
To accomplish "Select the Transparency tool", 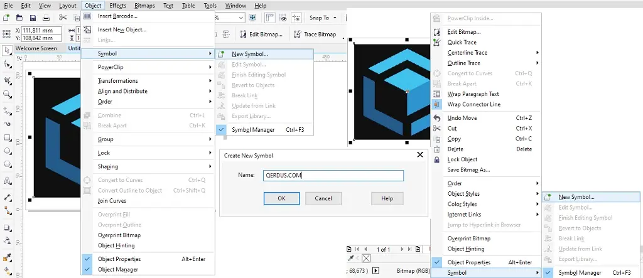I will point(7,241).
